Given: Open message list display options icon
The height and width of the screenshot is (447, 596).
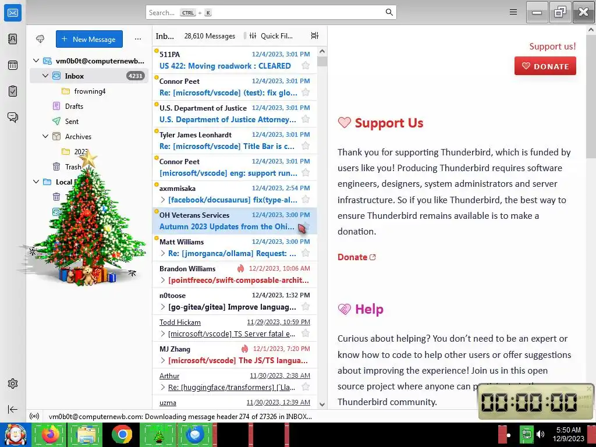Looking at the screenshot, I should point(315,36).
